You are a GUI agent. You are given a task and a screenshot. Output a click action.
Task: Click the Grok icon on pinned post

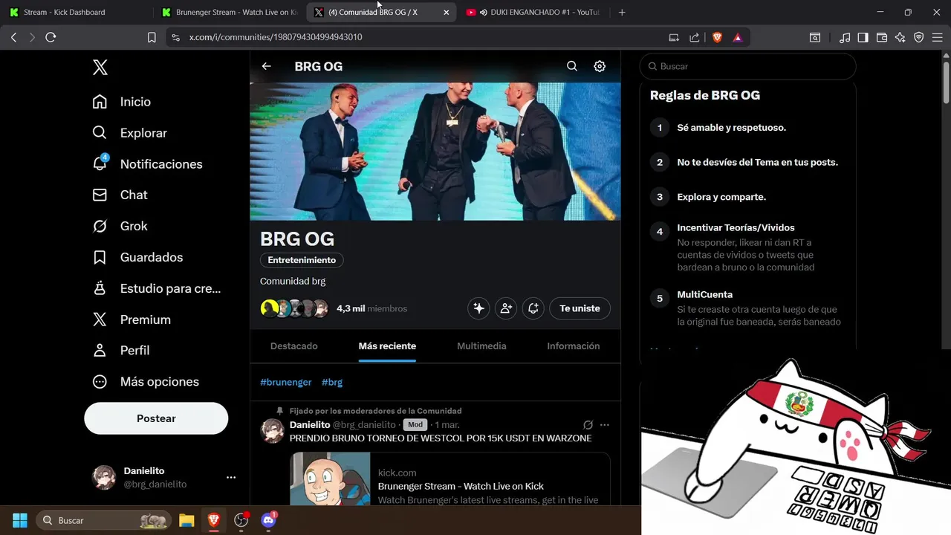pyautogui.click(x=588, y=425)
